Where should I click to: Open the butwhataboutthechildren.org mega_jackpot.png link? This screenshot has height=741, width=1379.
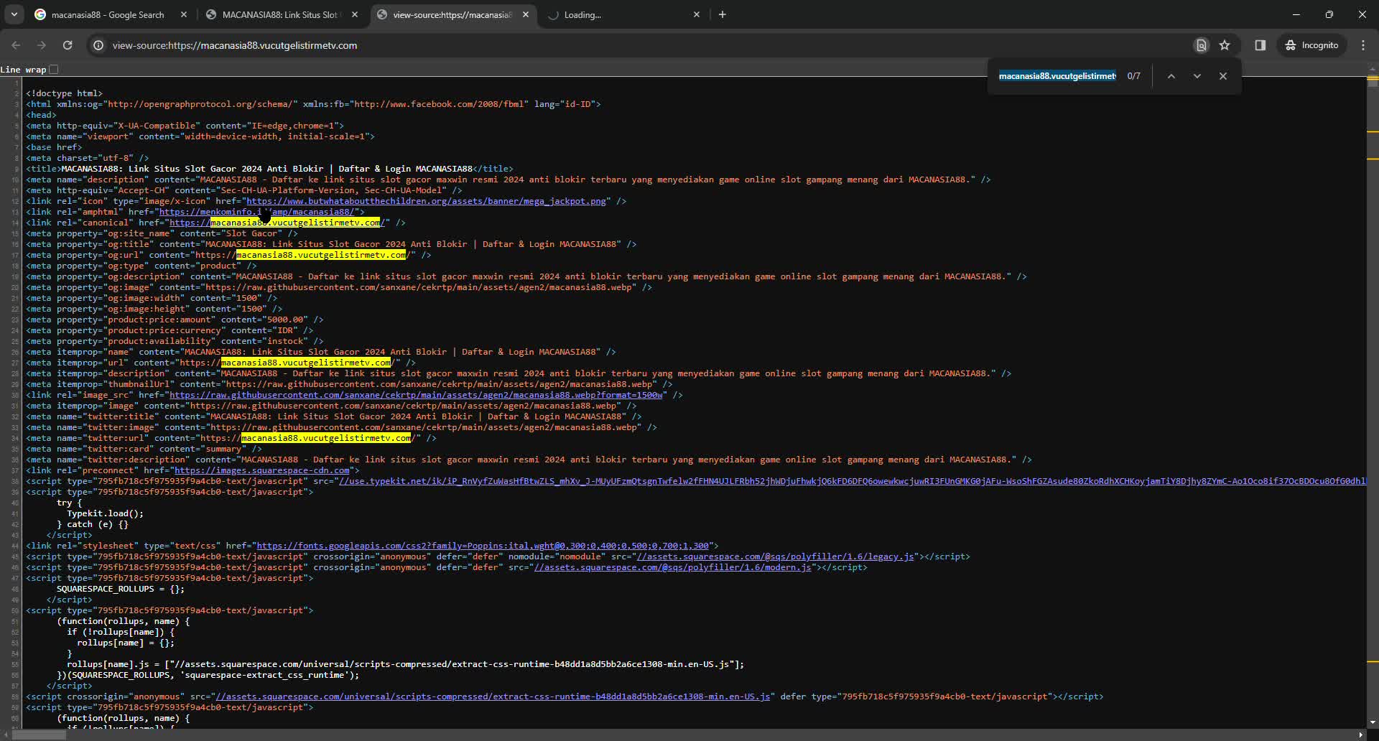[428, 201]
